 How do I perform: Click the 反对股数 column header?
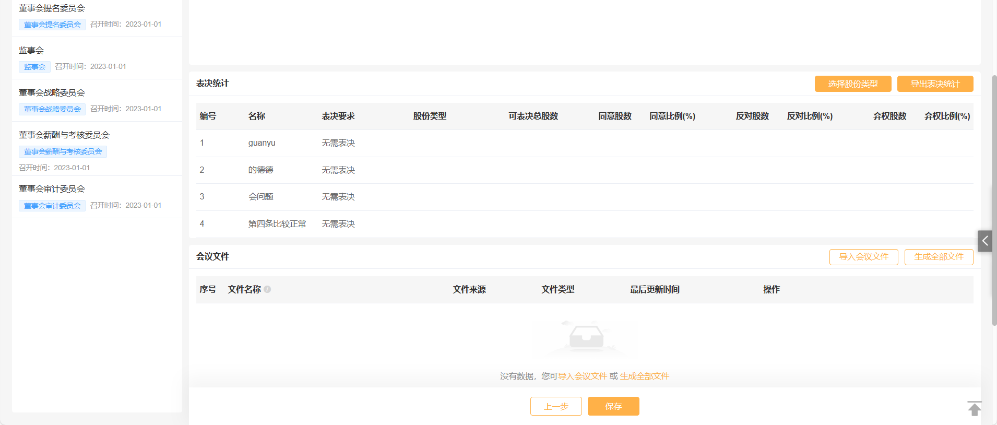point(752,116)
